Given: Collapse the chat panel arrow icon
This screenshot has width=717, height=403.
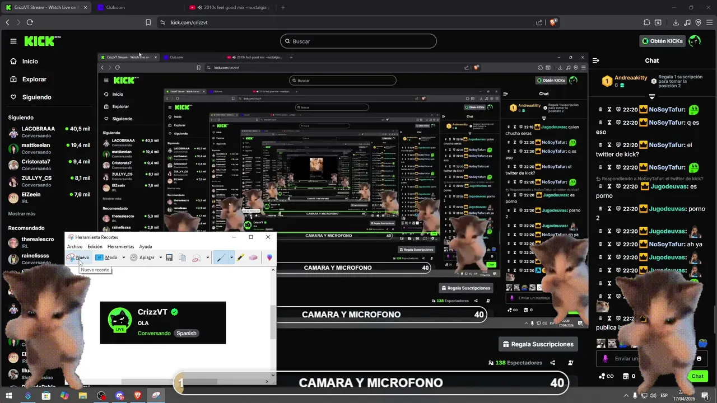Looking at the screenshot, I should click(x=596, y=60).
